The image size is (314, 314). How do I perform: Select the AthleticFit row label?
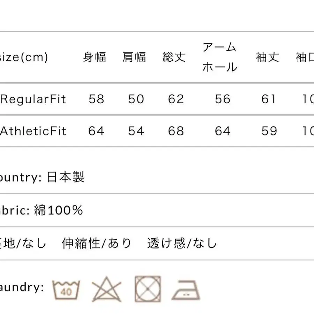[x=33, y=131]
